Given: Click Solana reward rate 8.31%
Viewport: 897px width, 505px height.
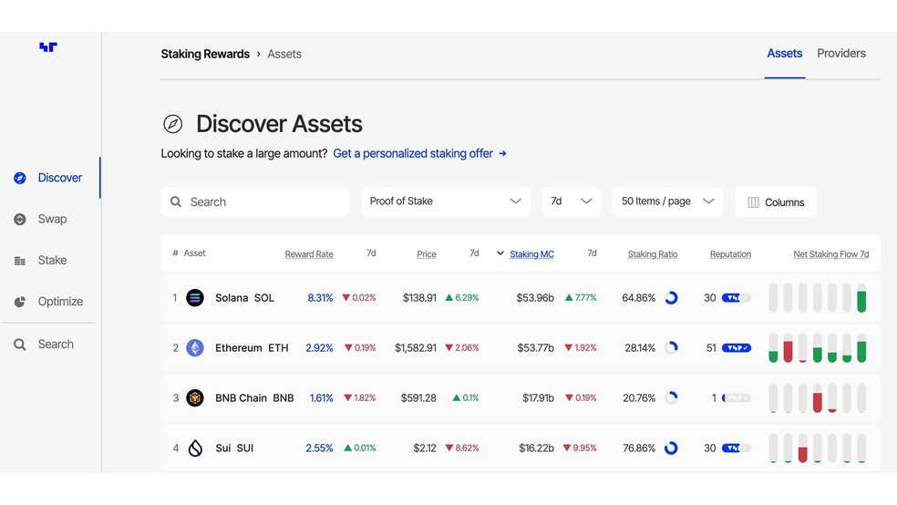Looking at the screenshot, I should [x=320, y=298].
